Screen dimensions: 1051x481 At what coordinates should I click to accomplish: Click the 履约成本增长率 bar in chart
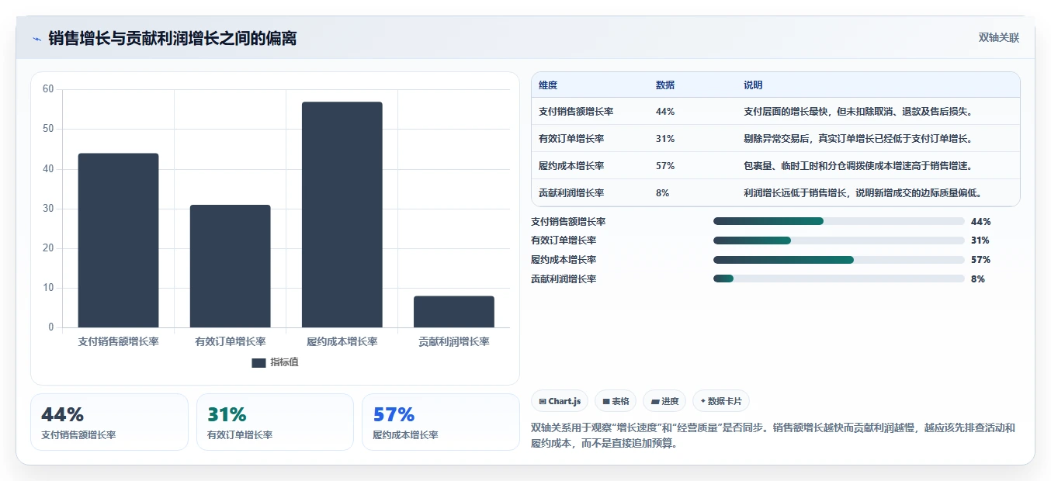coord(342,215)
